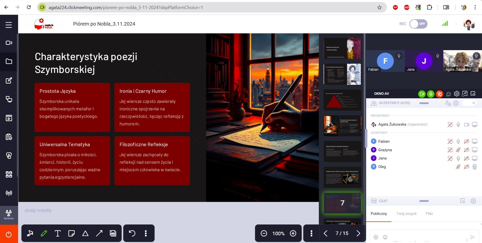The image size is (482, 243).
Task: Select the triangle shape tool
Action: 85,233
